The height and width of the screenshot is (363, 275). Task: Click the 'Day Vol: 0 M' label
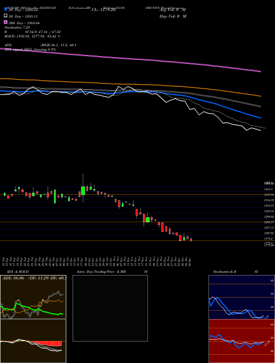[173, 16]
